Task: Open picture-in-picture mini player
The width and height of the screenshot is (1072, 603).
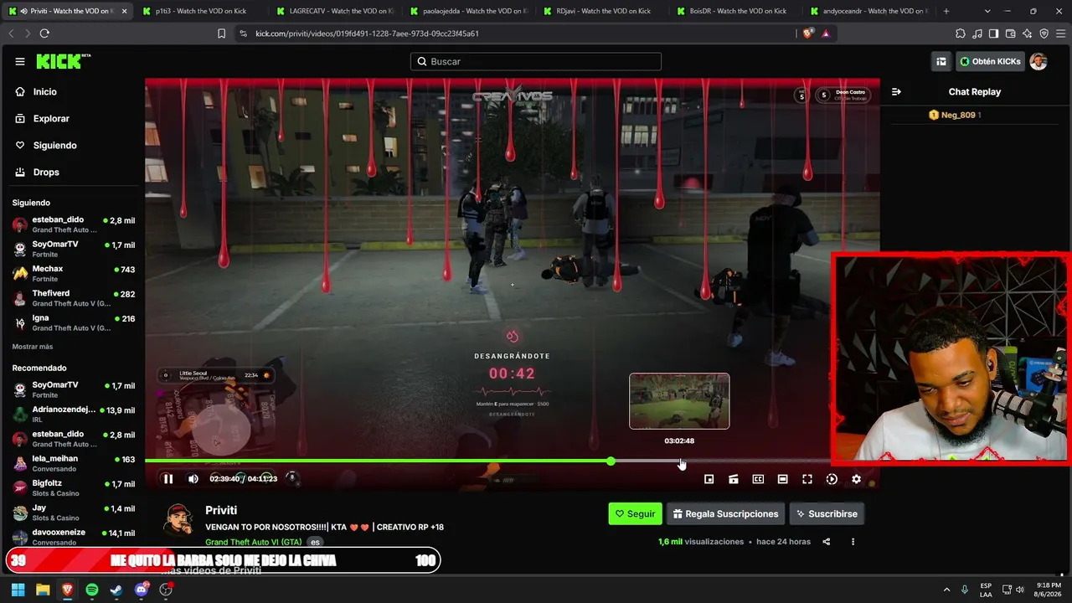Action: [709, 479]
